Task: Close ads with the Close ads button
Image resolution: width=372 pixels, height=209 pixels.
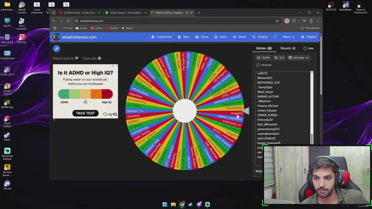Action: 92,58
